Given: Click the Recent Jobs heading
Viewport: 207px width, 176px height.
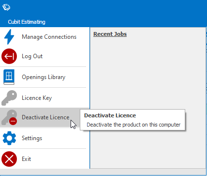Looking at the screenshot, I should [x=110, y=34].
